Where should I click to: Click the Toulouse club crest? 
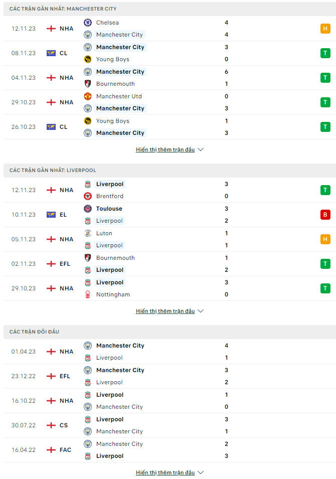pos(88,209)
